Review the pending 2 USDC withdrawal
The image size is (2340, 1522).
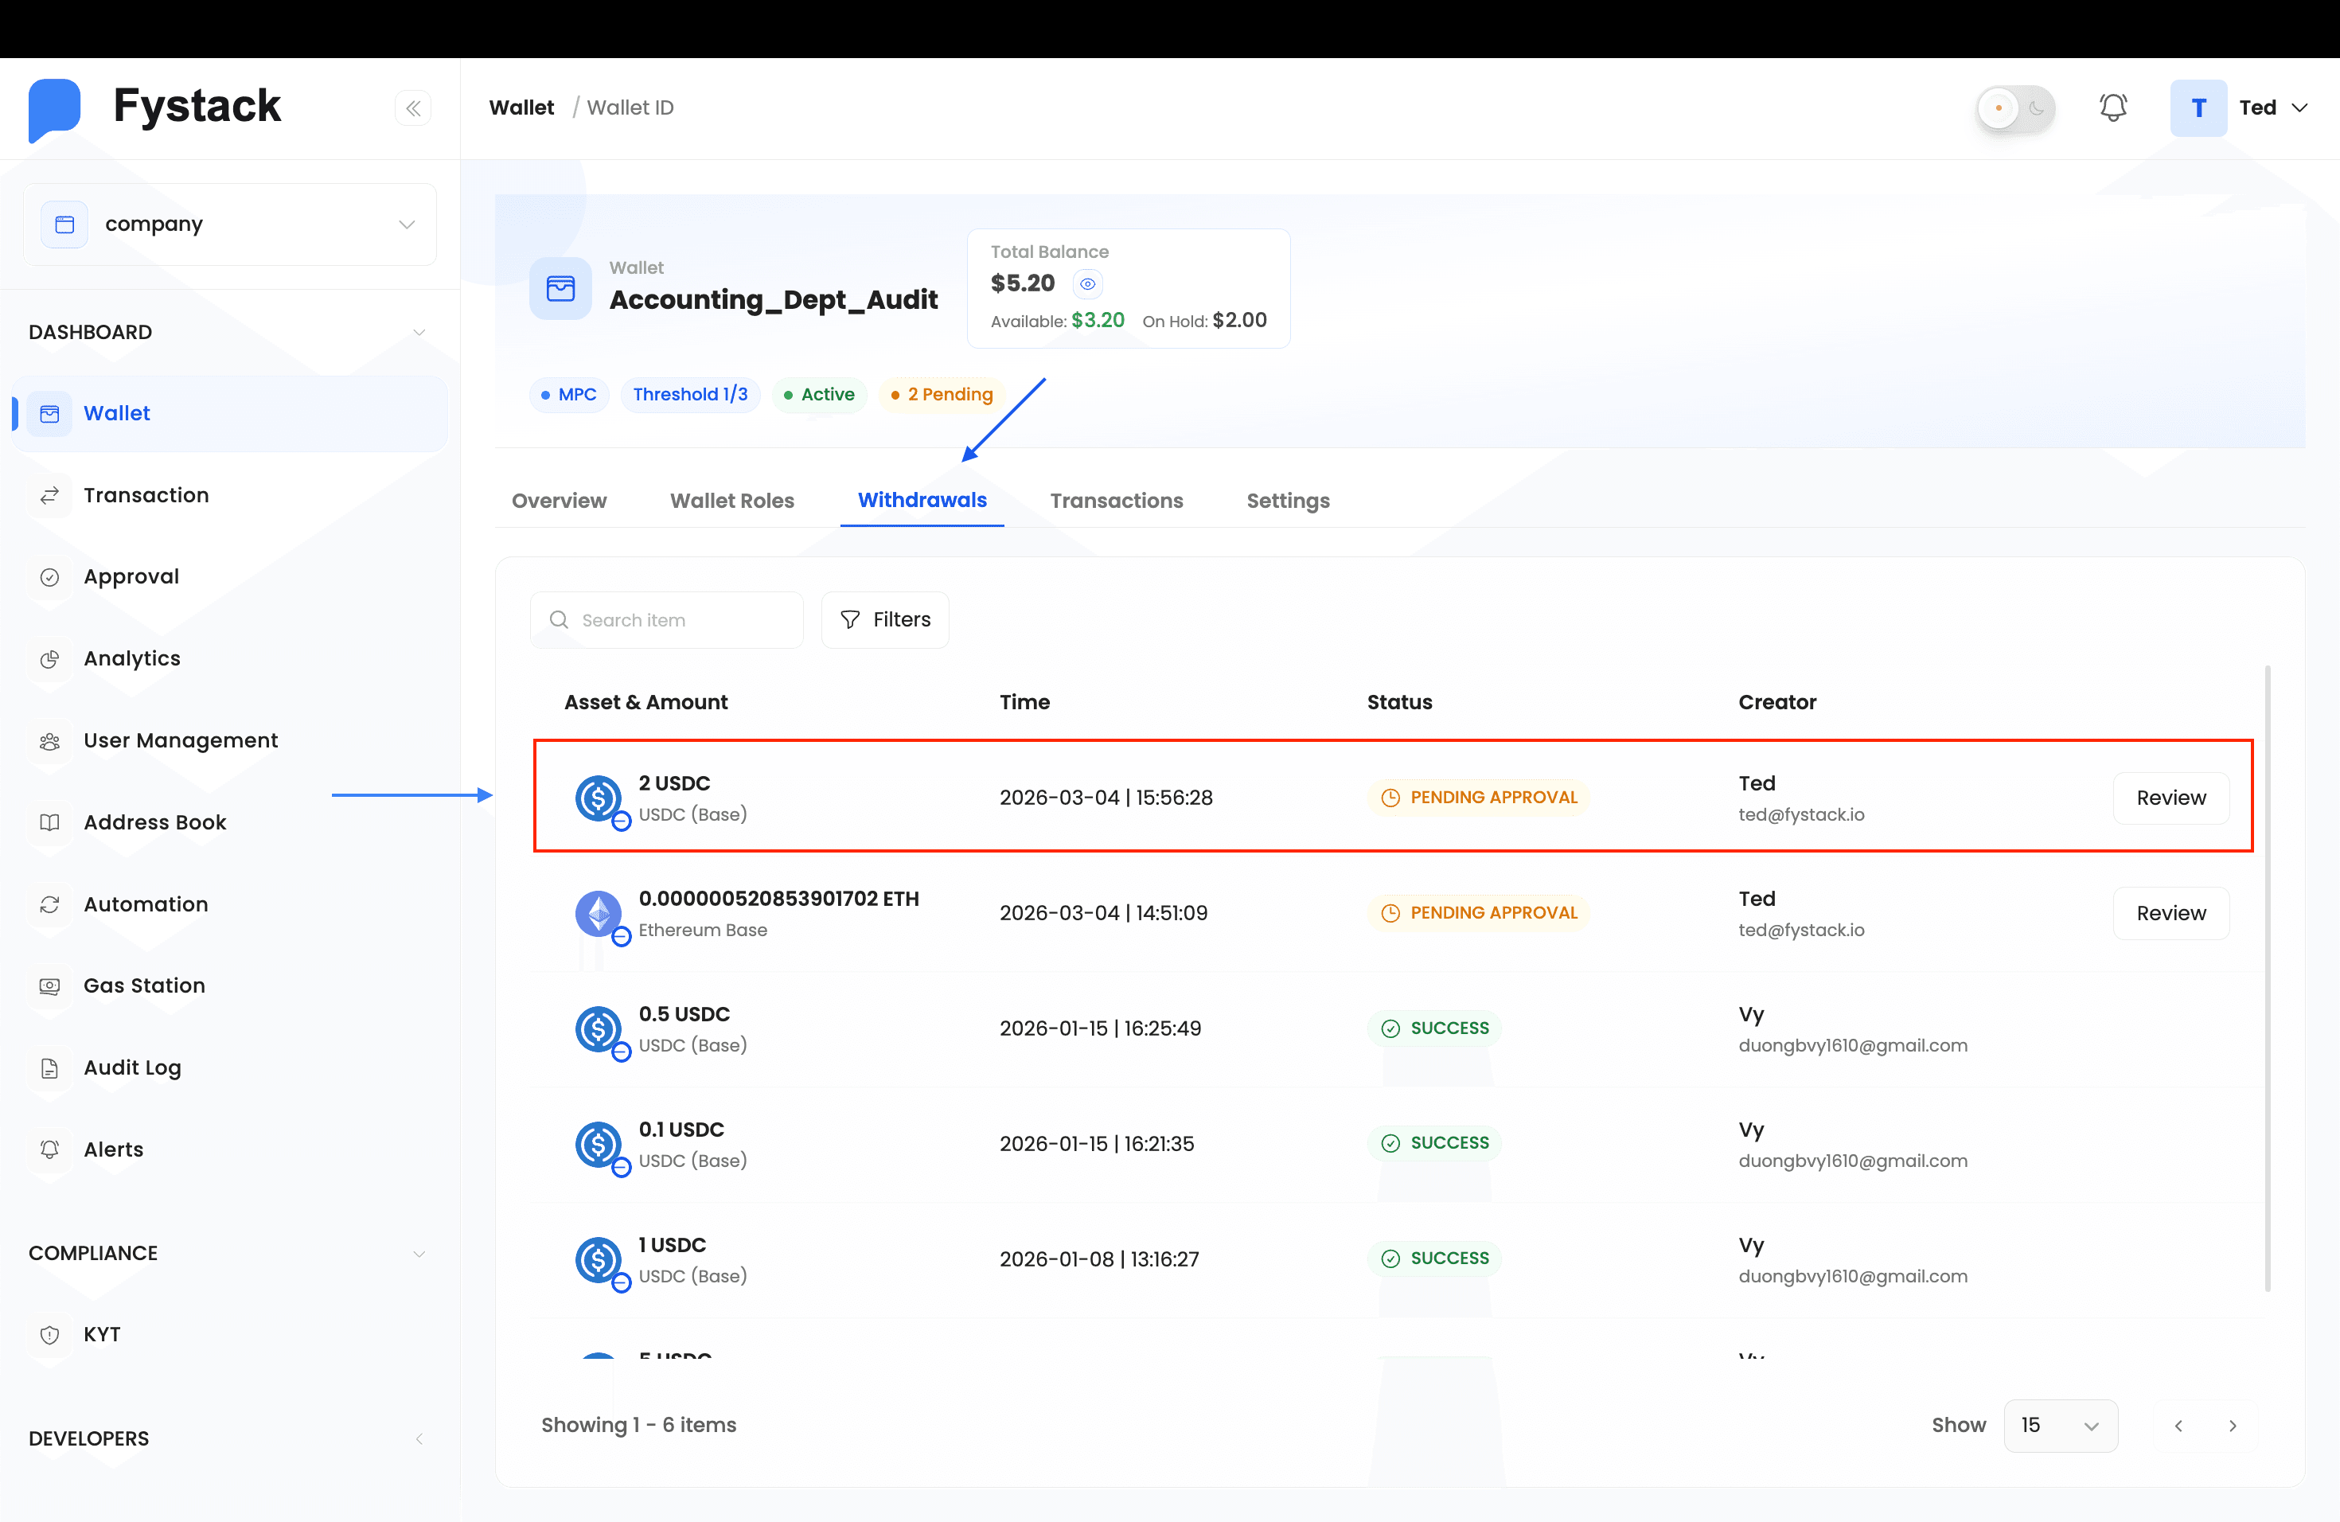click(x=2171, y=798)
